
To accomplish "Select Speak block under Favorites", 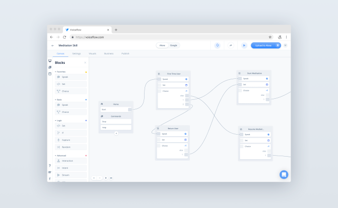I will 71,77.
